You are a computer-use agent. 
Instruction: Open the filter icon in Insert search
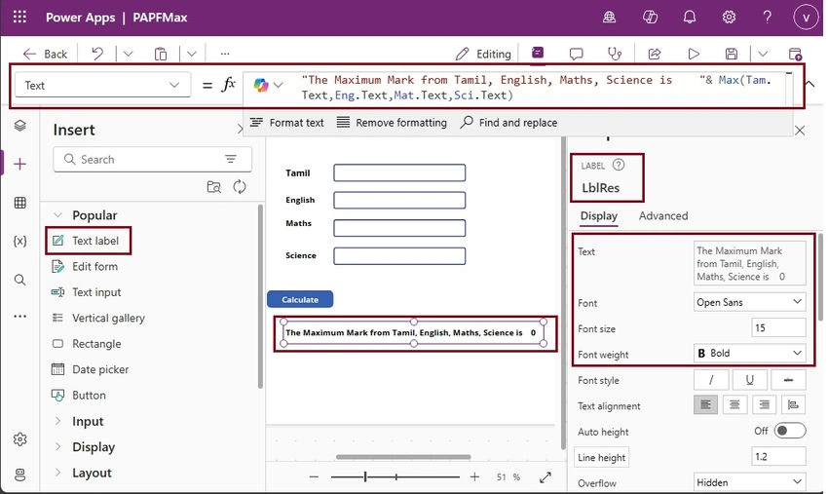[x=231, y=159]
